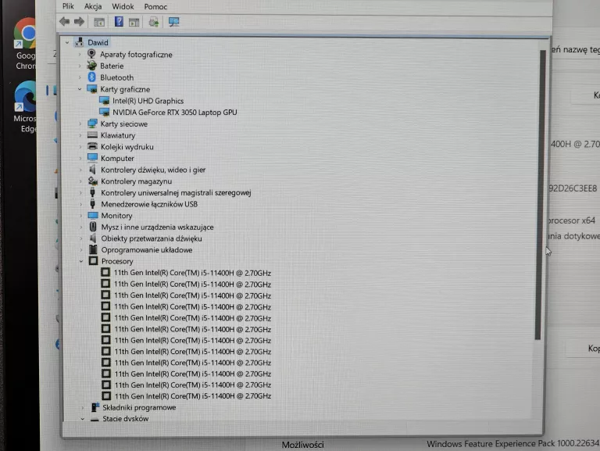Viewport: 600px width, 451px height.
Task: Select the Dawid computer root node
Action: pyautogui.click(x=98, y=43)
